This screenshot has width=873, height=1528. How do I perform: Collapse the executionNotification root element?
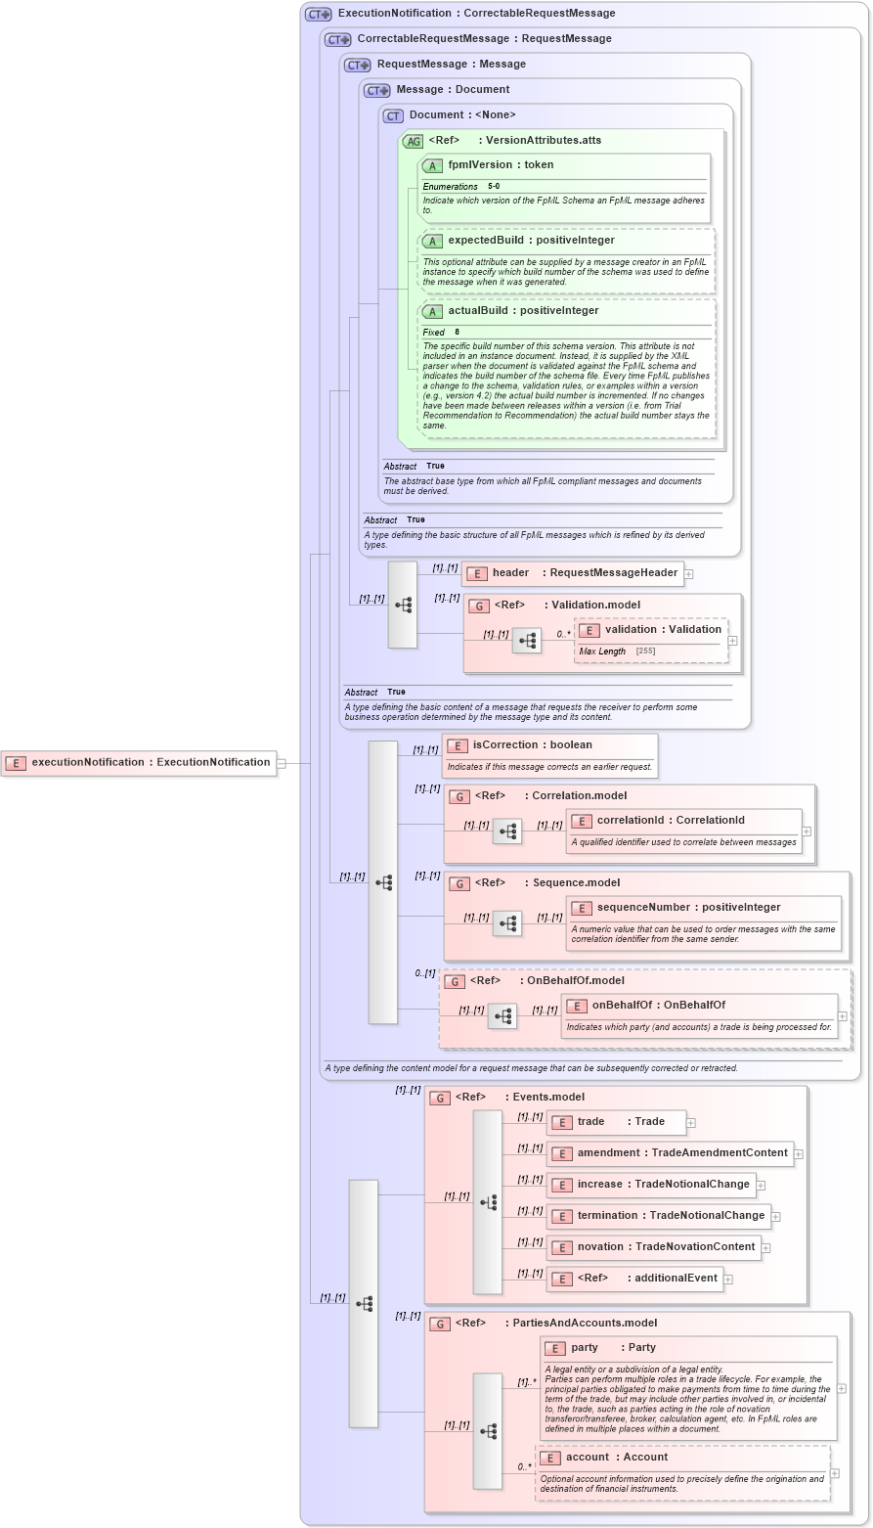(x=282, y=763)
